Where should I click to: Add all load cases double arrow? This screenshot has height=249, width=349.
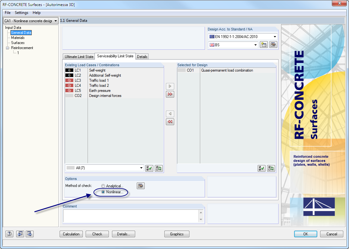click(x=170, y=94)
